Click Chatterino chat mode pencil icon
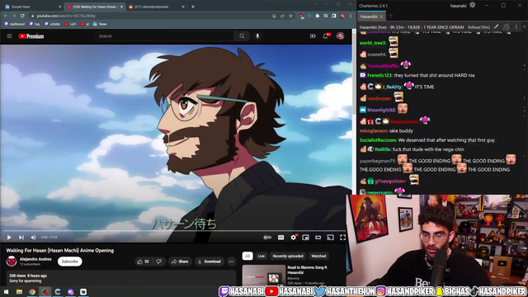 coord(497,27)
